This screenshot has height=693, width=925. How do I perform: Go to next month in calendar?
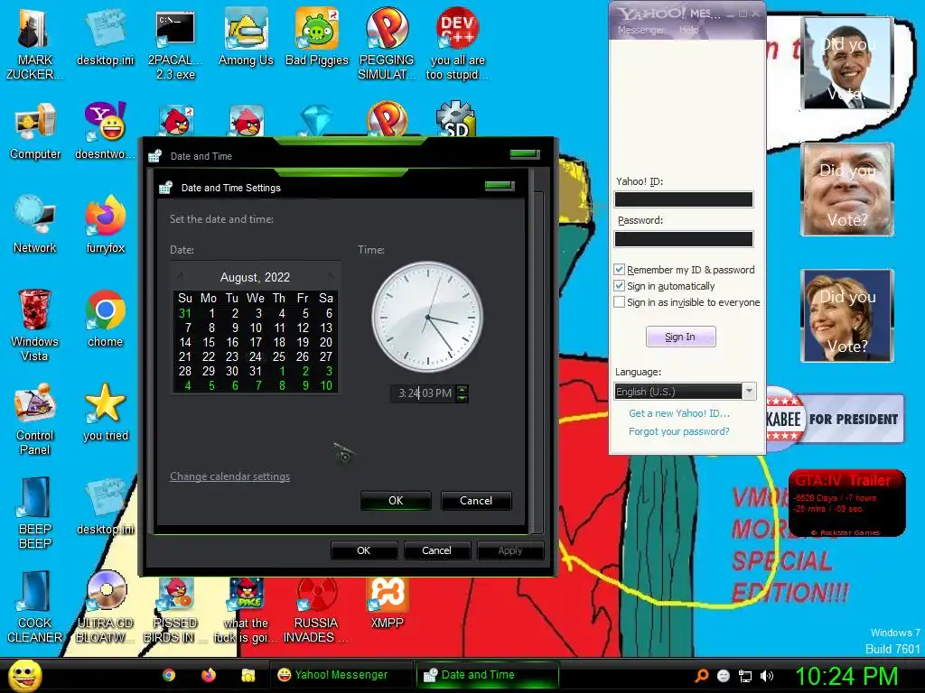(331, 276)
